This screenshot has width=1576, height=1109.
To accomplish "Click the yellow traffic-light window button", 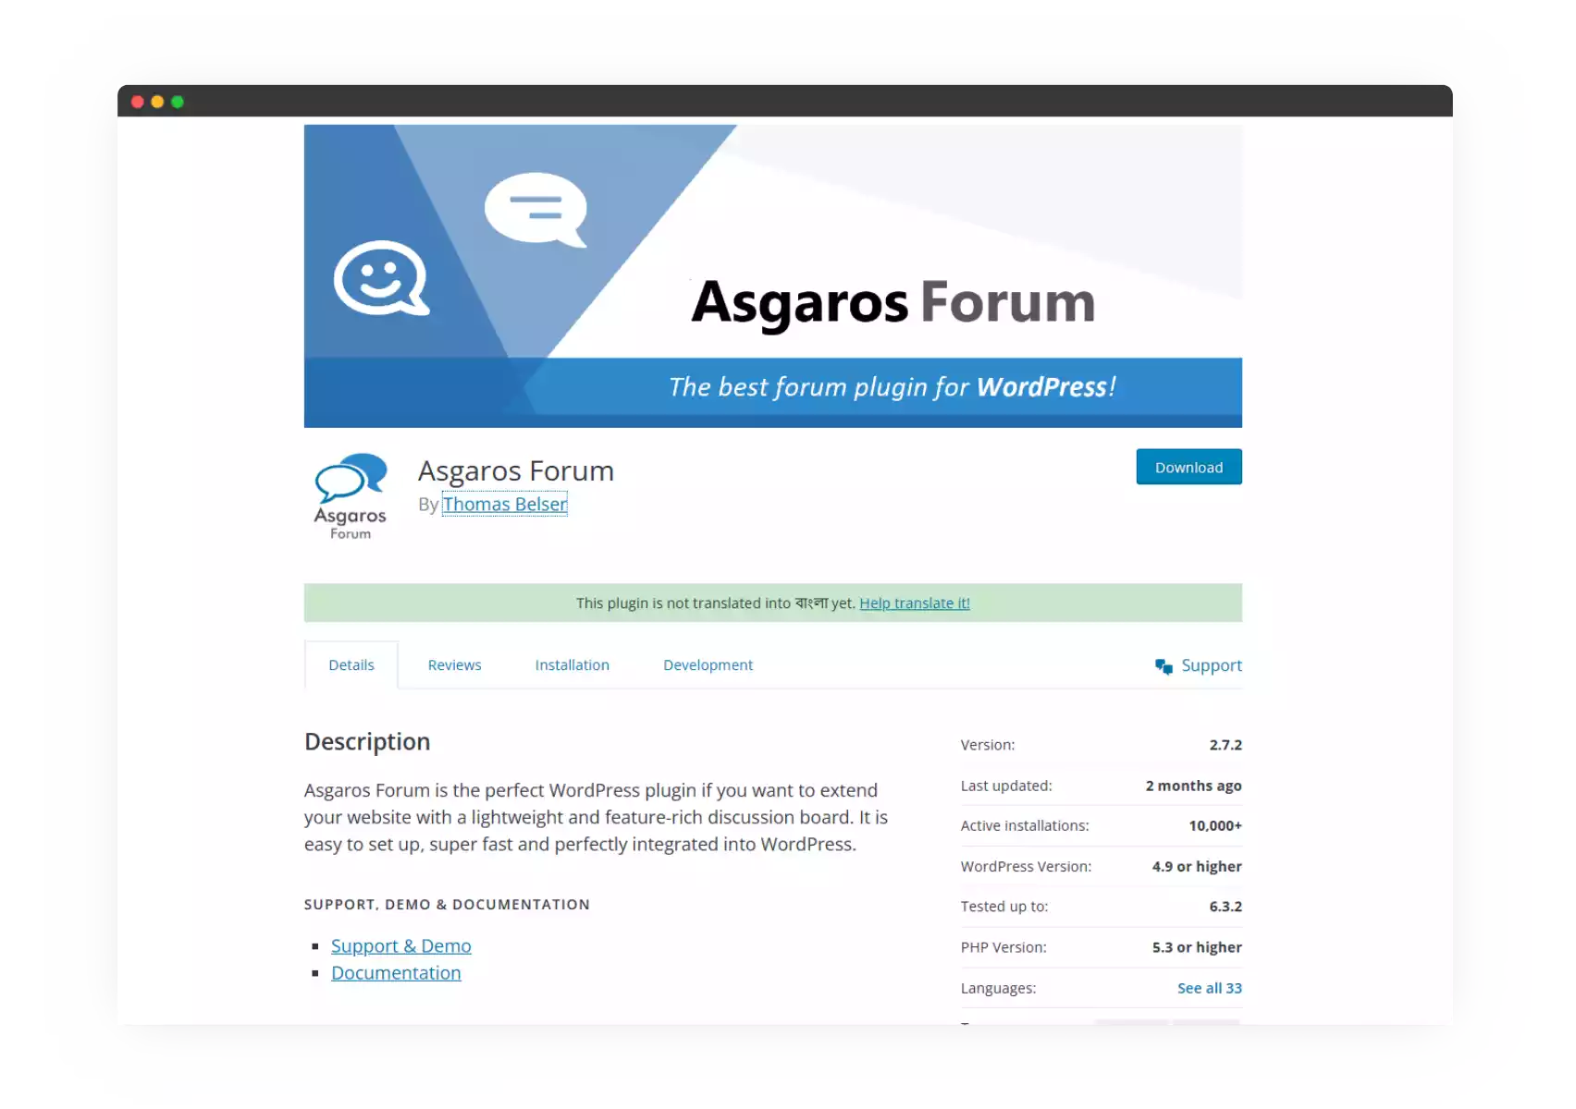I will tap(157, 102).
